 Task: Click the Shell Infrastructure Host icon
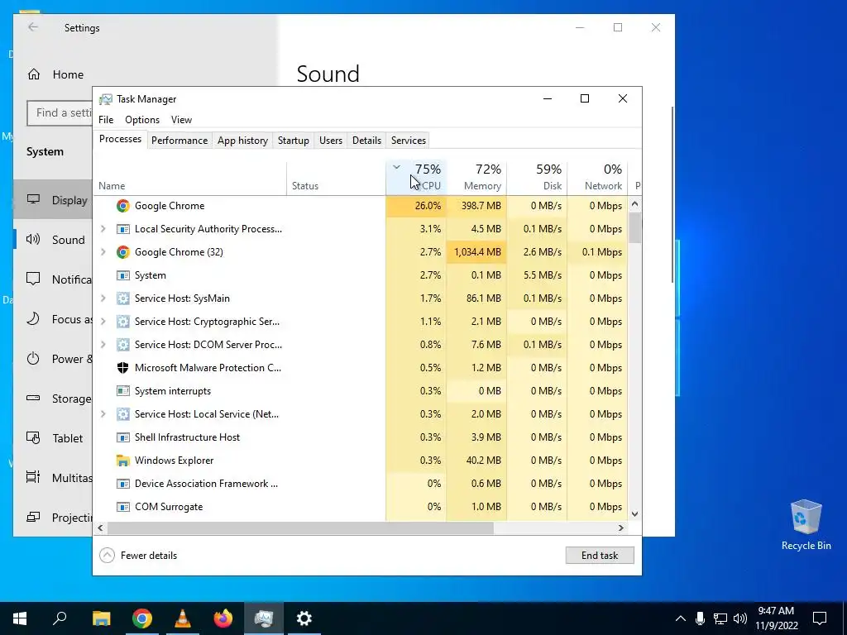[123, 437]
